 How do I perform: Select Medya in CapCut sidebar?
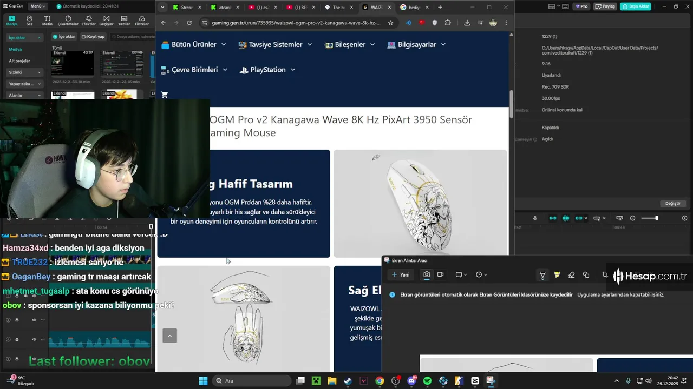point(15,49)
